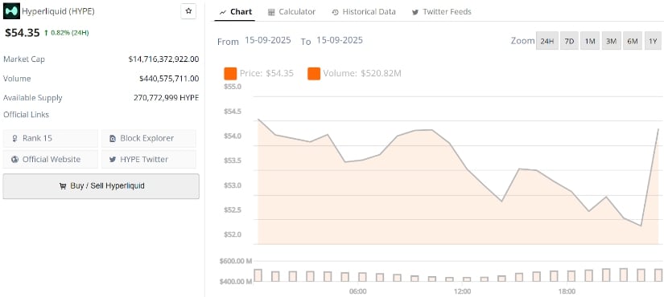
Task: Click the $600.00 M volume axis label
Action: (236, 261)
